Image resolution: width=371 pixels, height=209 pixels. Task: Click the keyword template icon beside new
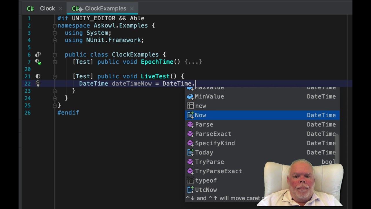click(190, 106)
